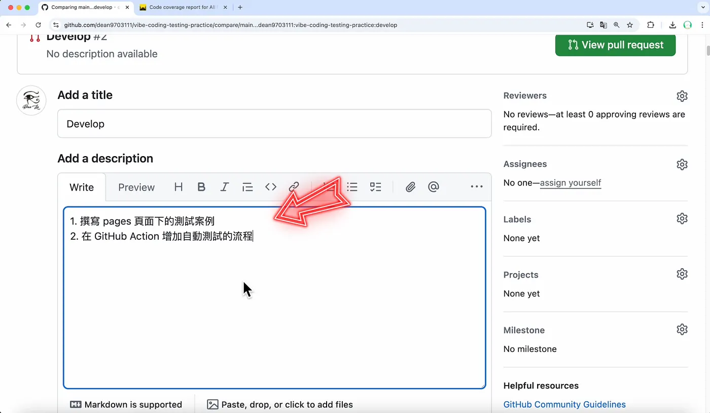Screen dimensions: 710x413
Task: Click the attach files paperclip icon
Action: click(x=410, y=187)
